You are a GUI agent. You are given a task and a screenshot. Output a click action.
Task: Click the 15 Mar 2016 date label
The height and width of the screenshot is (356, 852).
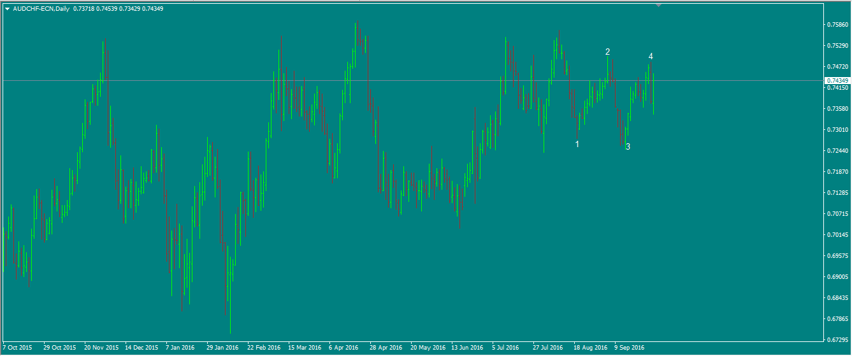click(x=305, y=348)
